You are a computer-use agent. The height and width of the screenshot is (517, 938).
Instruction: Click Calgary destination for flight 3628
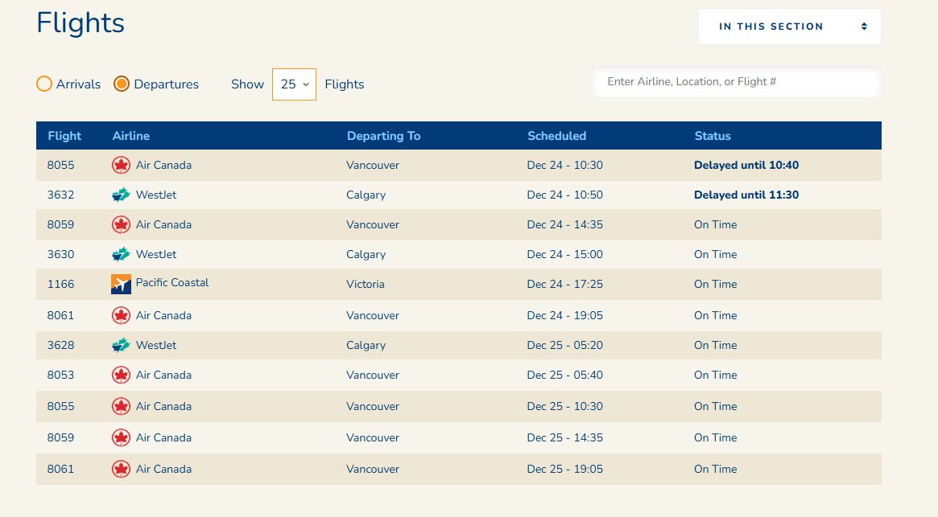coord(366,346)
